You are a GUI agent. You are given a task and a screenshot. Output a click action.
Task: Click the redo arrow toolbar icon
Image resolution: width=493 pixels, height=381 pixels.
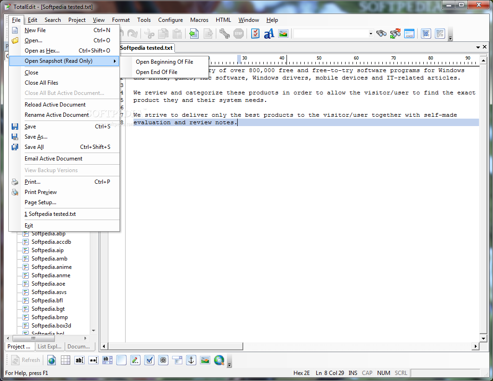coord(133,33)
